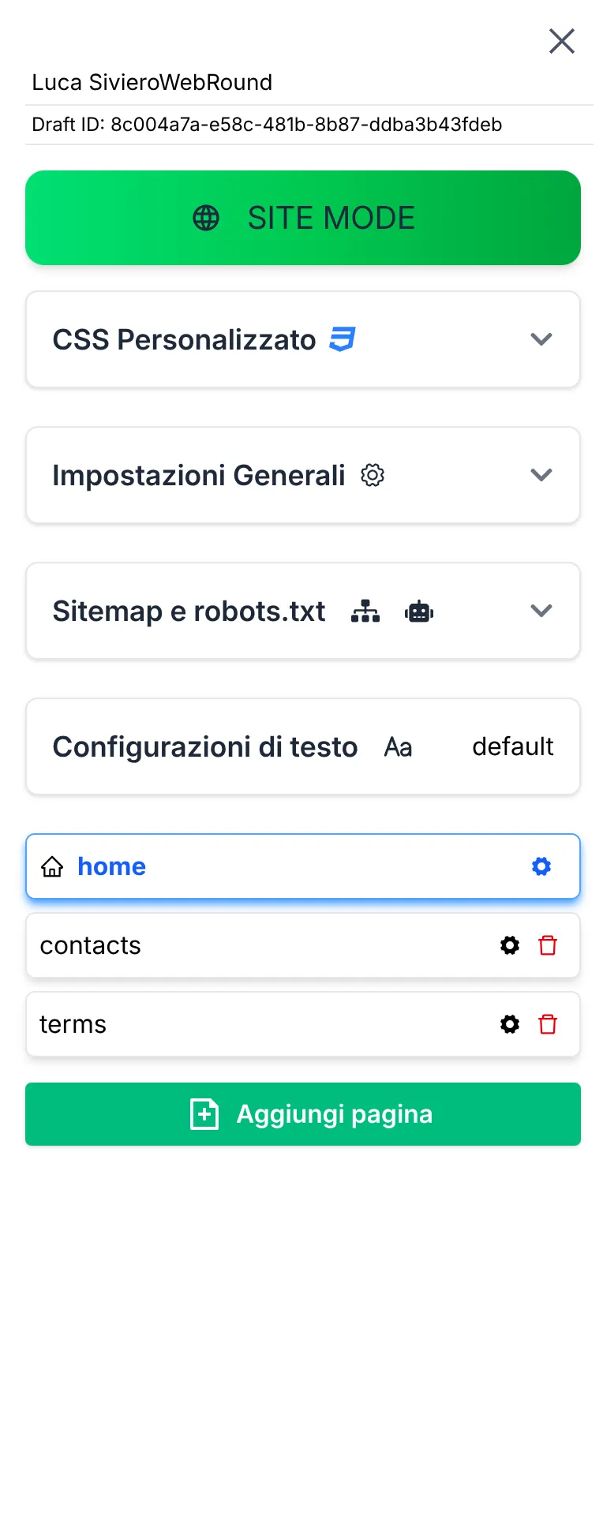Open home page settings via blue gear
The height and width of the screenshot is (1526, 603).
[541, 866]
